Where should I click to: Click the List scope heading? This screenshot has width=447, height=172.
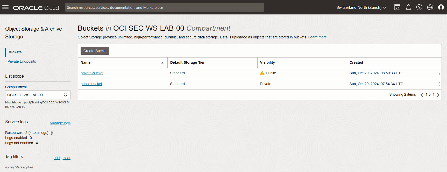point(15,76)
